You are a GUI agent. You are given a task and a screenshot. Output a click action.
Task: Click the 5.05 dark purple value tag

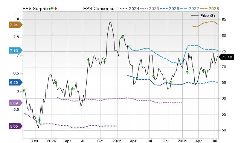pyautogui.click(x=15, y=126)
